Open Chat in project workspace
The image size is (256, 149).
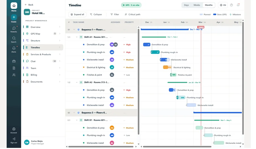43,61
